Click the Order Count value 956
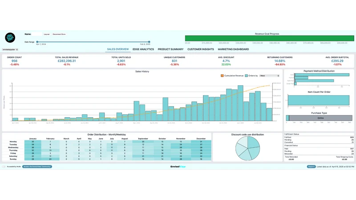 click(x=14, y=61)
